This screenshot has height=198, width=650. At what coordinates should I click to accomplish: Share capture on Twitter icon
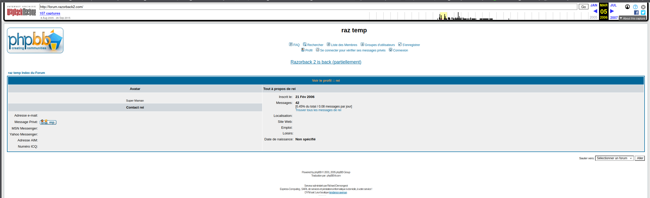click(x=643, y=12)
